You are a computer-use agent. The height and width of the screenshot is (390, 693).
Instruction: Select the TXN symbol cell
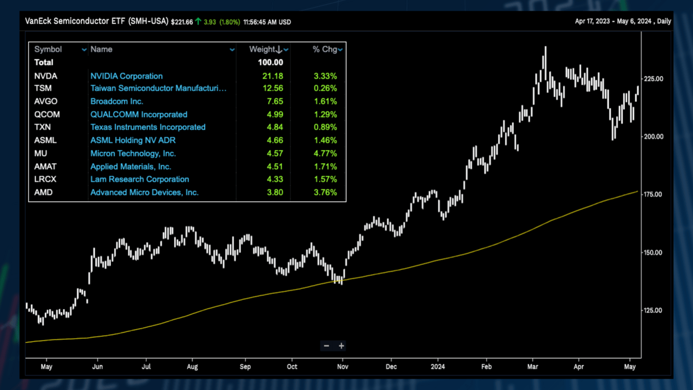click(x=42, y=127)
